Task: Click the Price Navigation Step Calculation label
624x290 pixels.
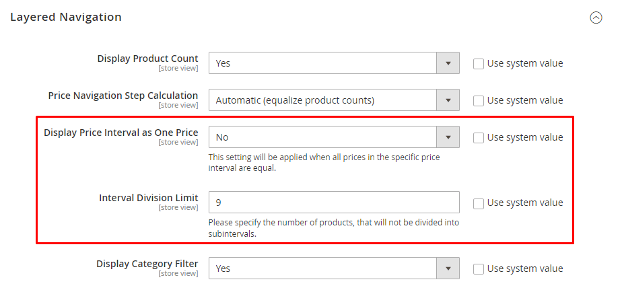Action: coord(123,96)
